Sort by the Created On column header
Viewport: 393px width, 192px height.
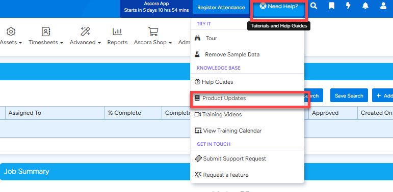click(375, 113)
